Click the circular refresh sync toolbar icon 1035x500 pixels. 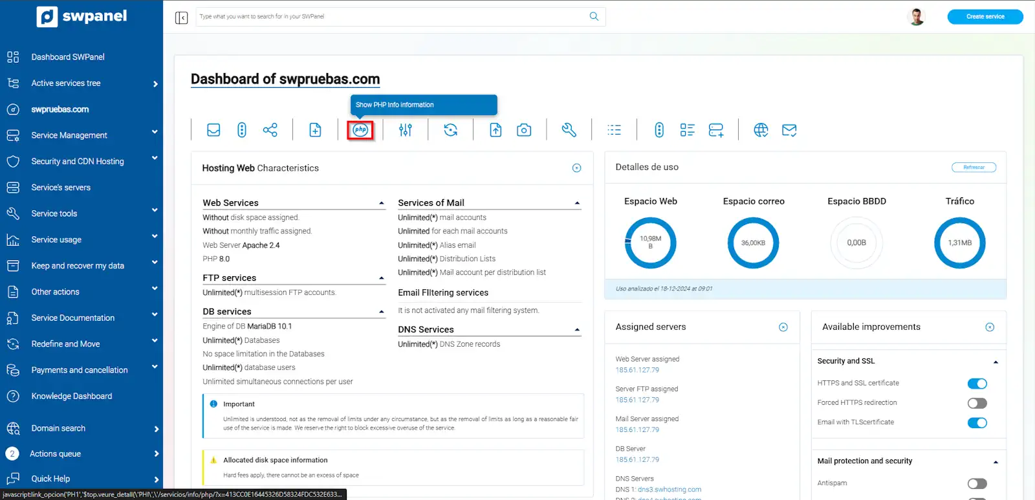point(451,130)
